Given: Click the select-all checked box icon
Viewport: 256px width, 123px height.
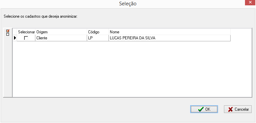Looking at the screenshot, I should 8,31.
